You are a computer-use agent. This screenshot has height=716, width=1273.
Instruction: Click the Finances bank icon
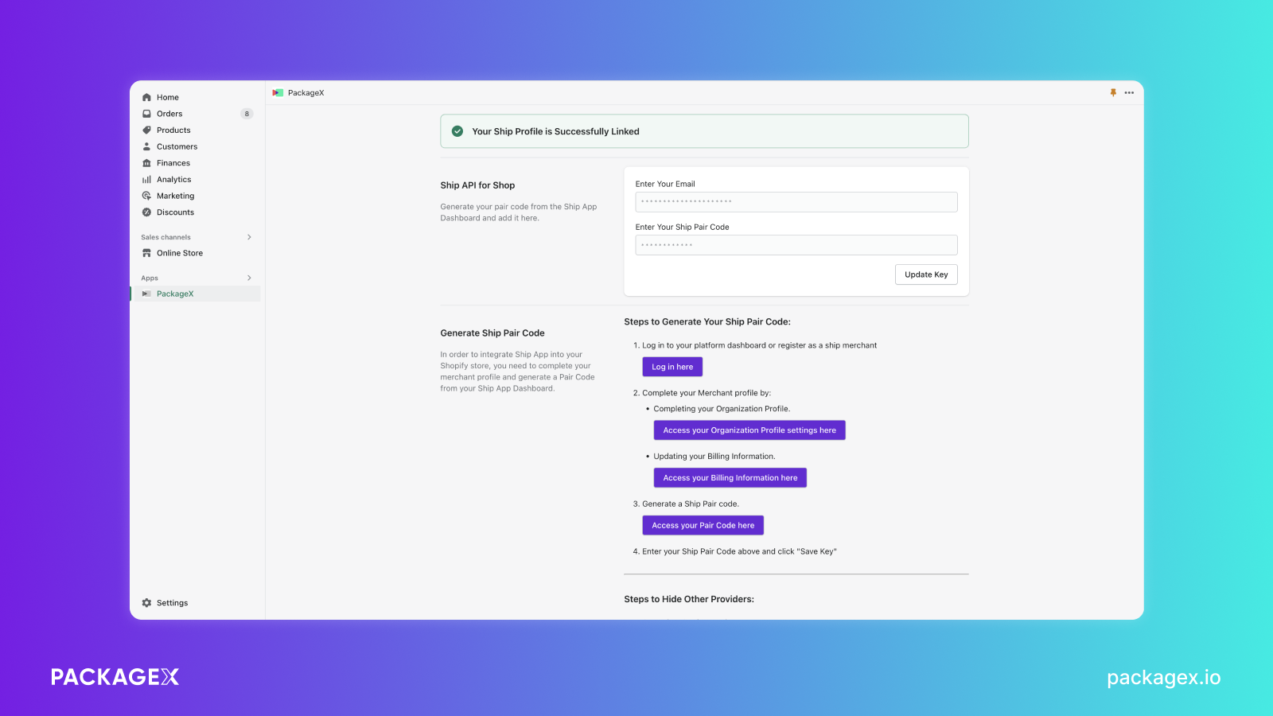[146, 163]
